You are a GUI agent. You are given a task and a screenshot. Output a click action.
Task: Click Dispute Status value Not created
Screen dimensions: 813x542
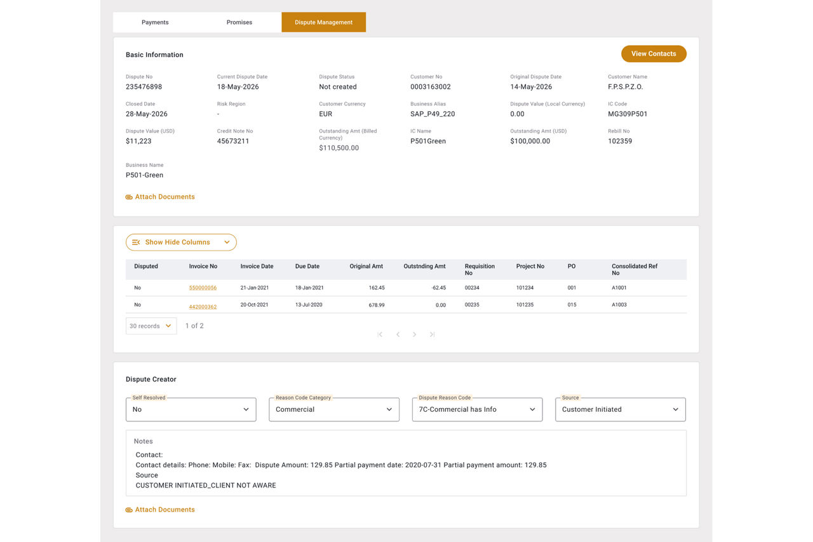tap(338, 87)
